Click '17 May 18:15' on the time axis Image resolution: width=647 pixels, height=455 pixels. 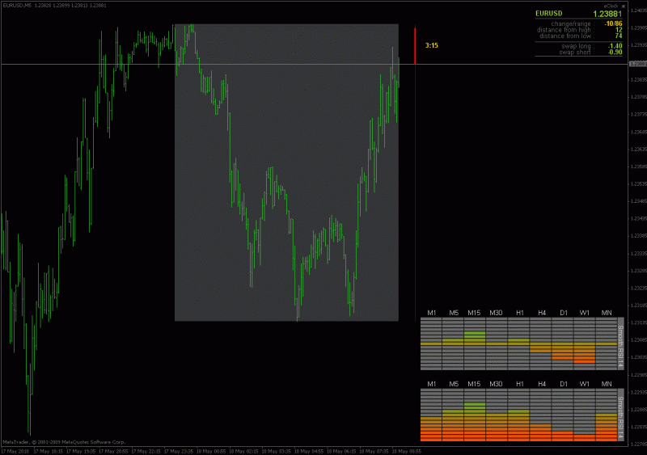coord(48,451)
